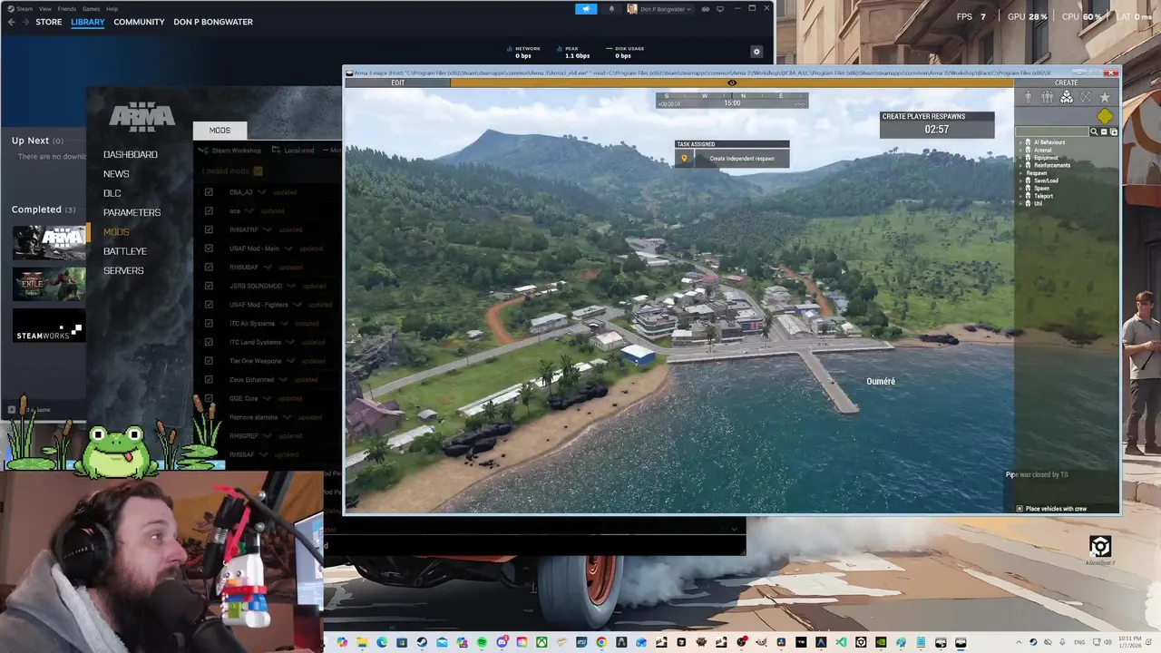Select the Groups create mode icon in Zeus
1161x653 pixels.
pos(1048,97)
